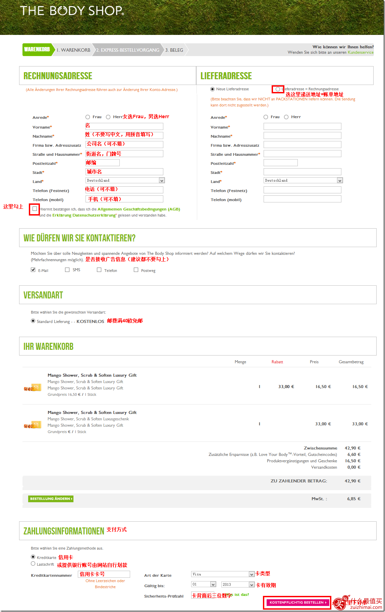
Task: Click the Kreditkartennummer input field
Action: click(x=104, y=574)
